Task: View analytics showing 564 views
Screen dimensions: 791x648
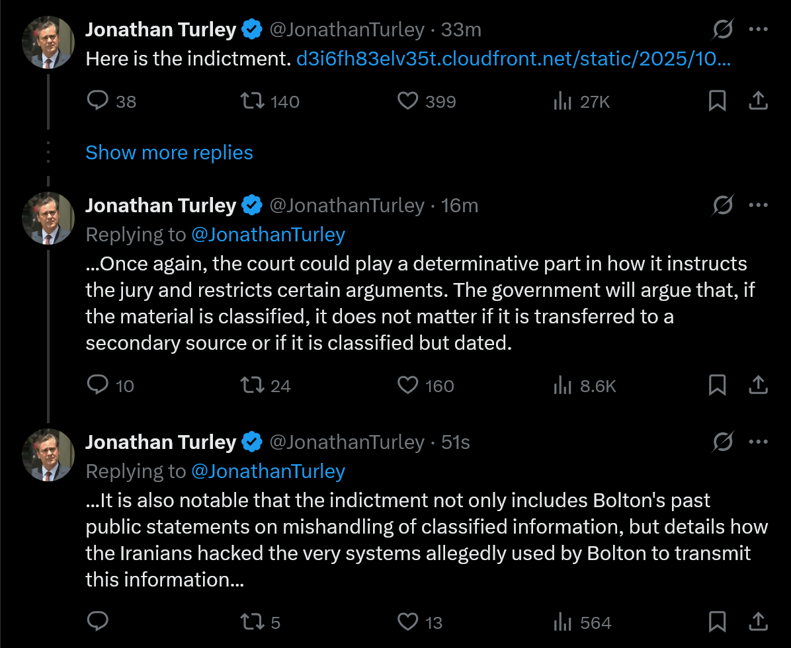Action: point(562,622)
